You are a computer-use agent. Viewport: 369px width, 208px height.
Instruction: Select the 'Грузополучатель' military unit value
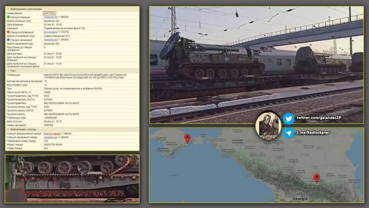pyautogui.click(x=61, y=114)
